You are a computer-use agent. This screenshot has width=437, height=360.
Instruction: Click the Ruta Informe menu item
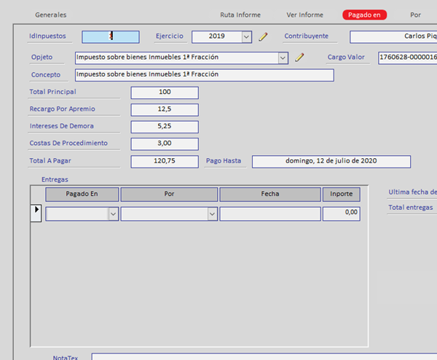[x=240, y=15]
